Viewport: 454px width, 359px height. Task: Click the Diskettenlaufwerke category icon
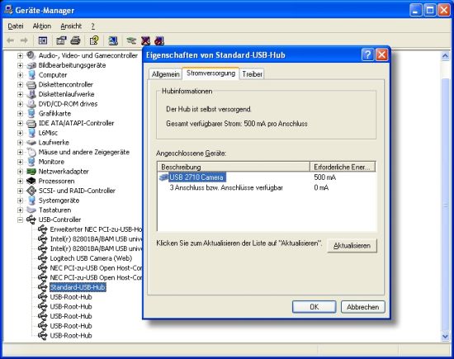tap(31, 94)
